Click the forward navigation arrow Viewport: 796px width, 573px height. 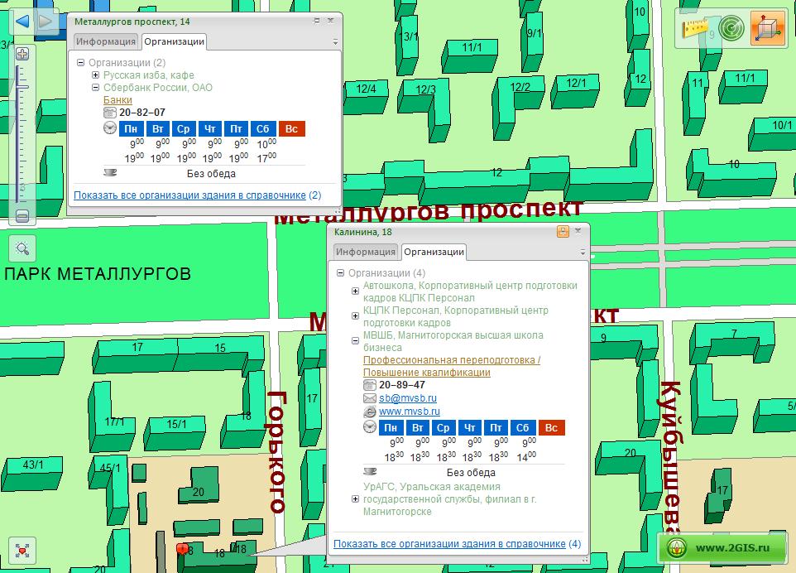46,22
